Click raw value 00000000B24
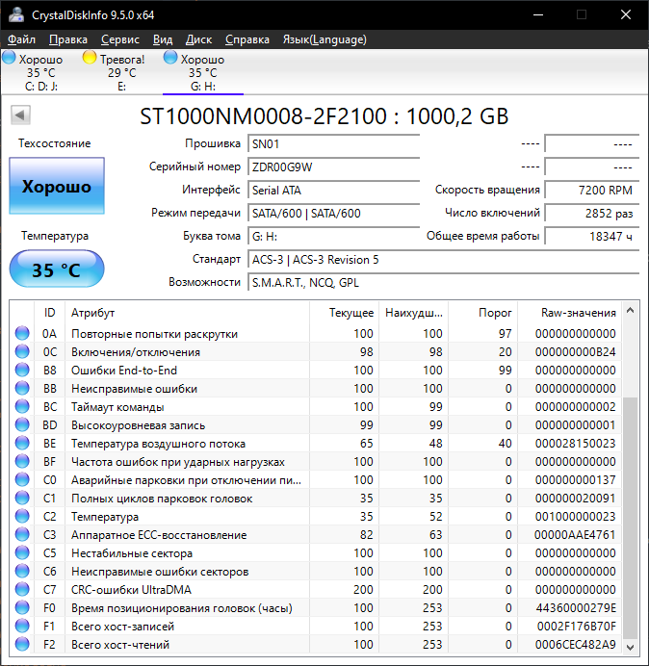 (x=576, y=351)
